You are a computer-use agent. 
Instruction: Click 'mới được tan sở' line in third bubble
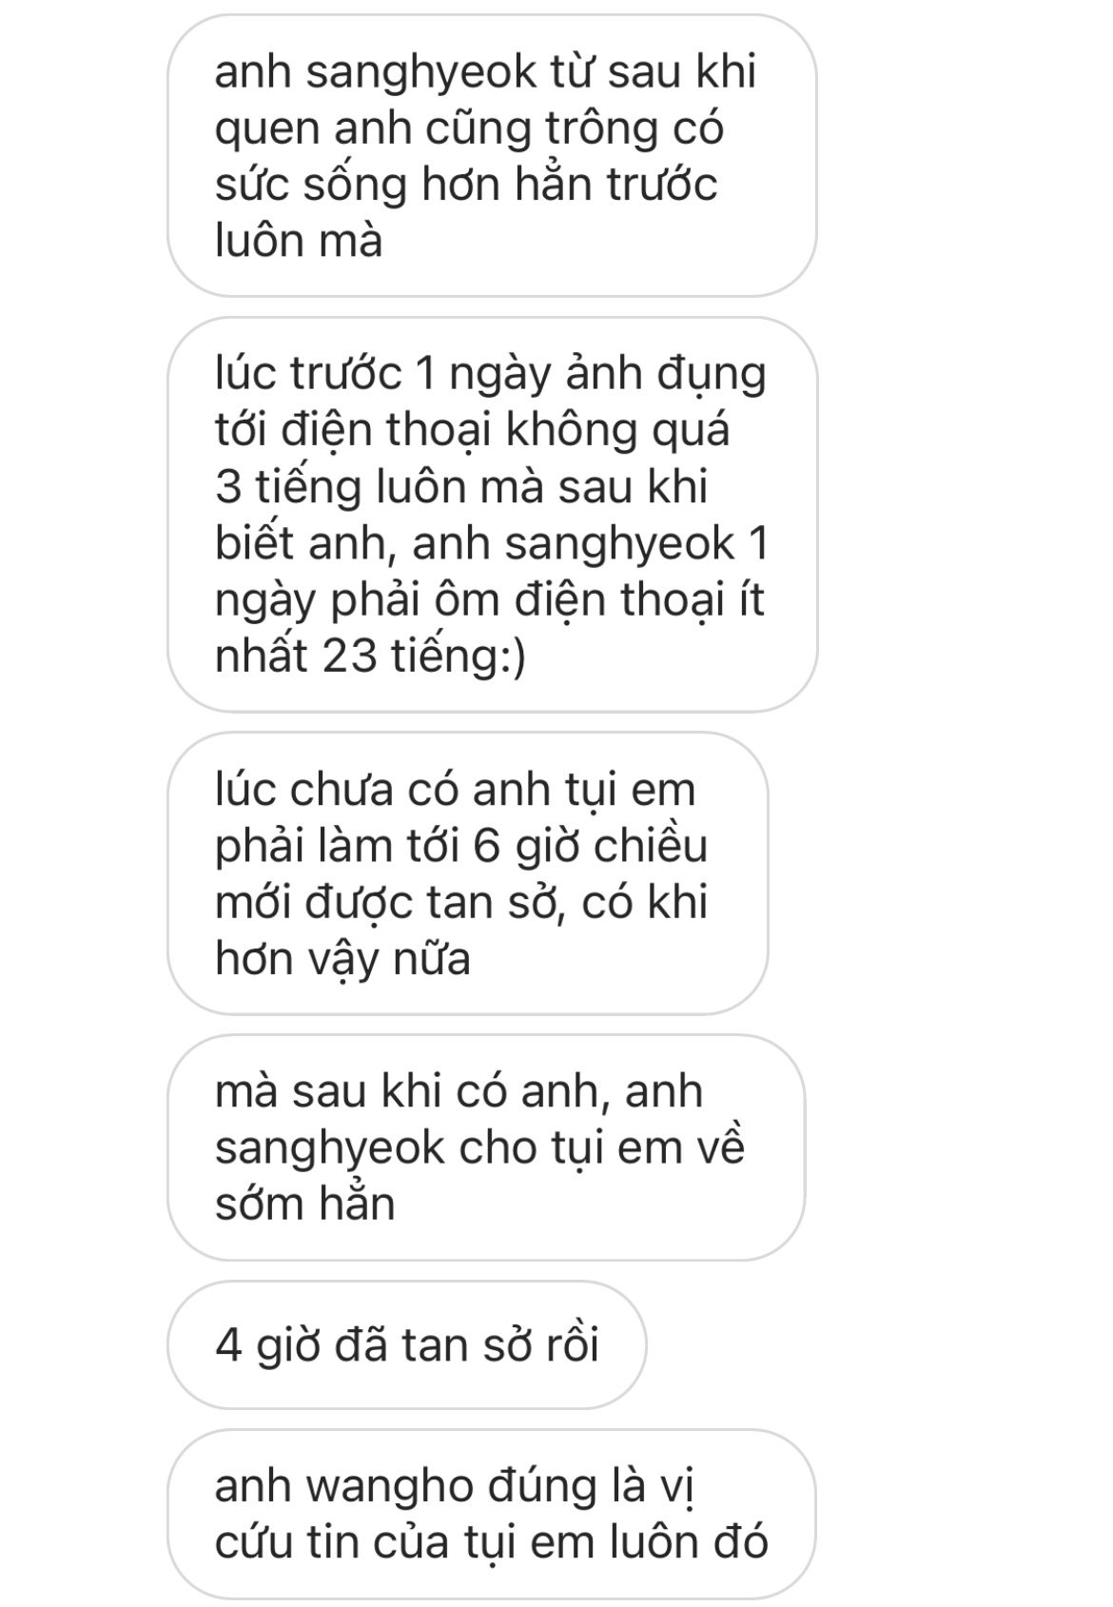[393, 902]
